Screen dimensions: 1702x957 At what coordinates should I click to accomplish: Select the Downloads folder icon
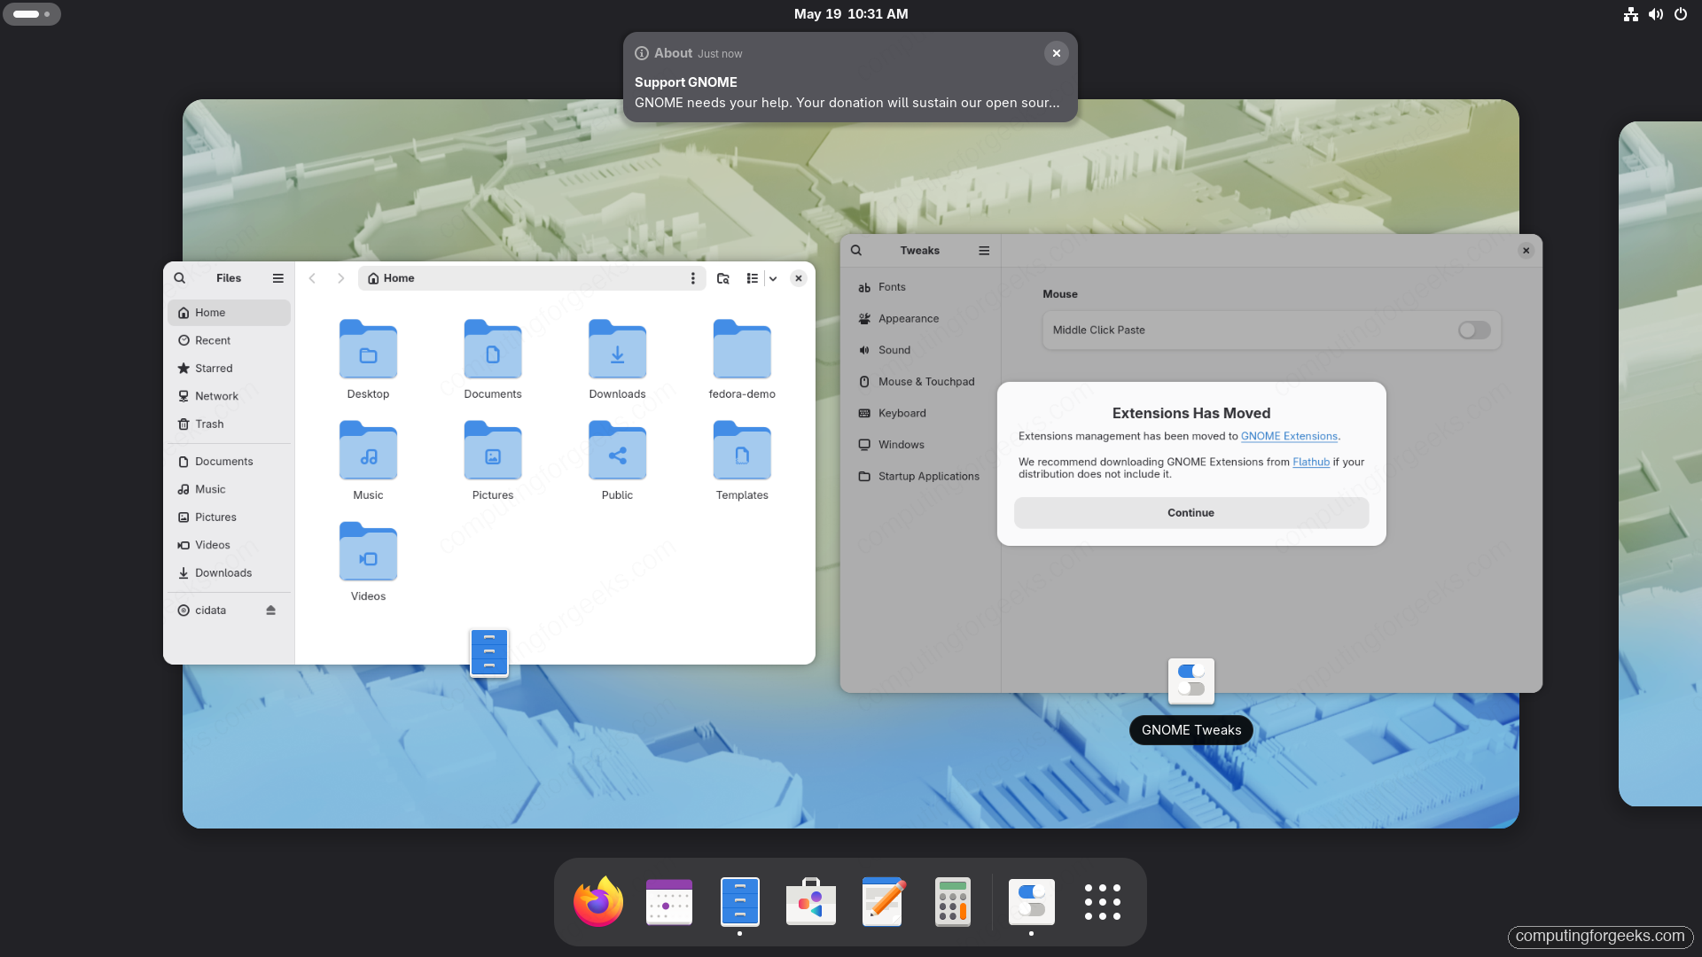[x=618, y=348]
